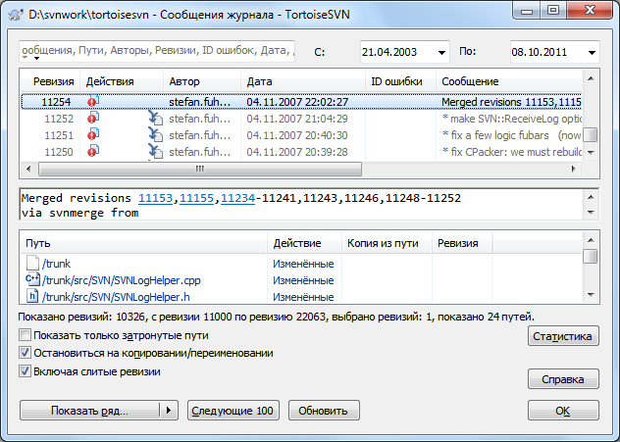The width and height of the screenshot is (620, 442).
Task: Confirm with the 'OK' button
Action: tap(563, 411)
